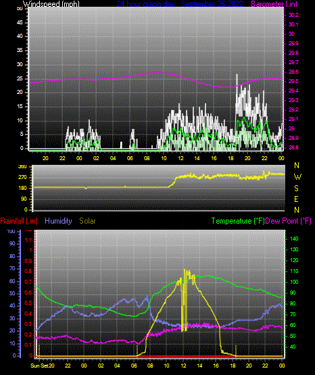The image size is (315, 375).
Task: Click the compass letter 'W'
Action: pyautogui.click(x=297, y=177)
